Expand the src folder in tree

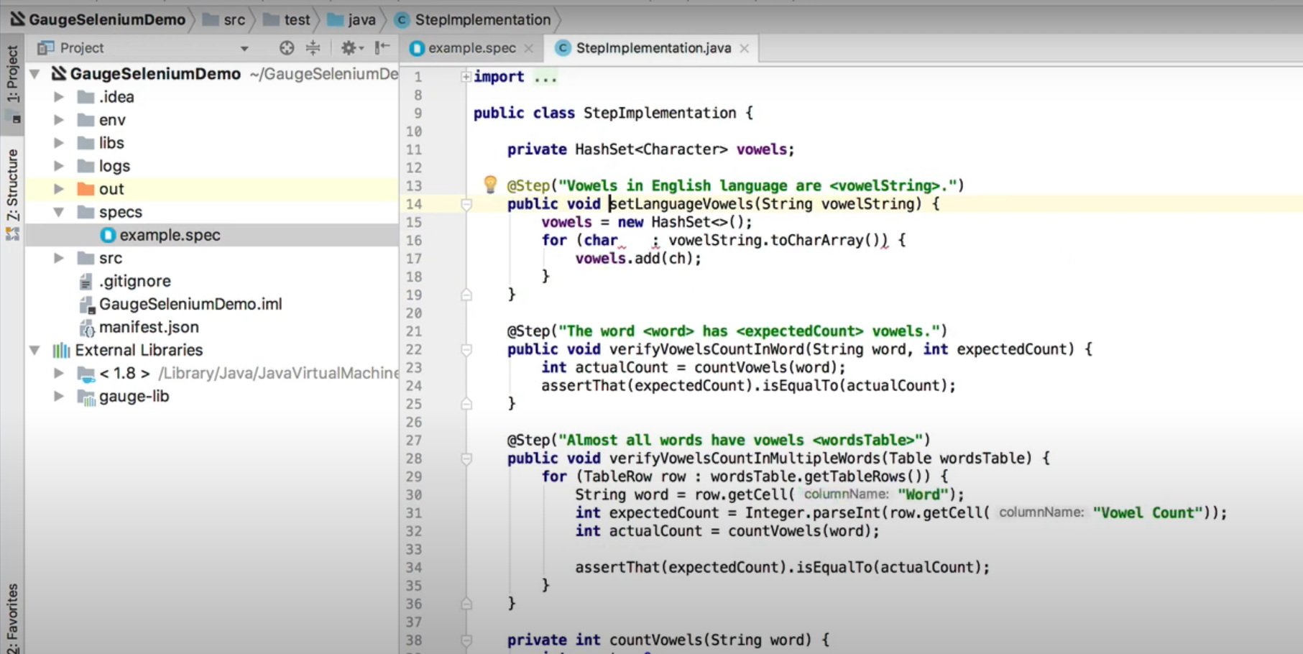[x=59, y=258]
